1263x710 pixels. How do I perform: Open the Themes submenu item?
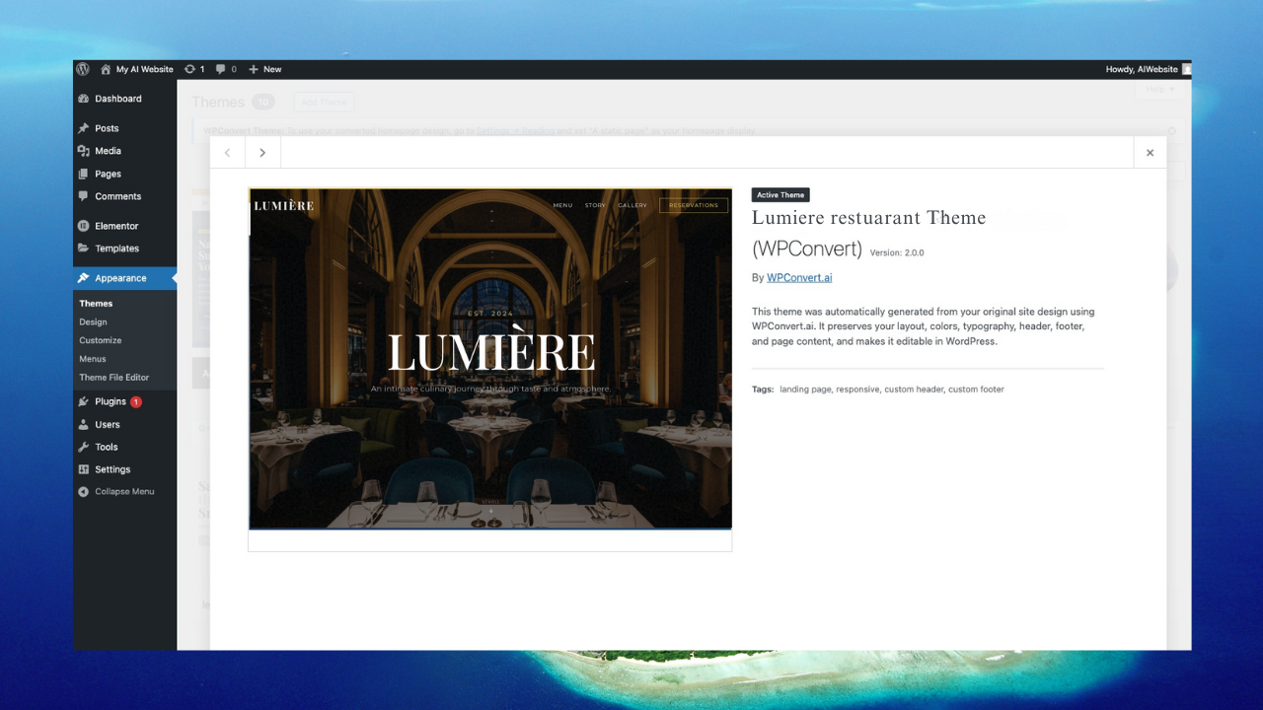[96, 304]
